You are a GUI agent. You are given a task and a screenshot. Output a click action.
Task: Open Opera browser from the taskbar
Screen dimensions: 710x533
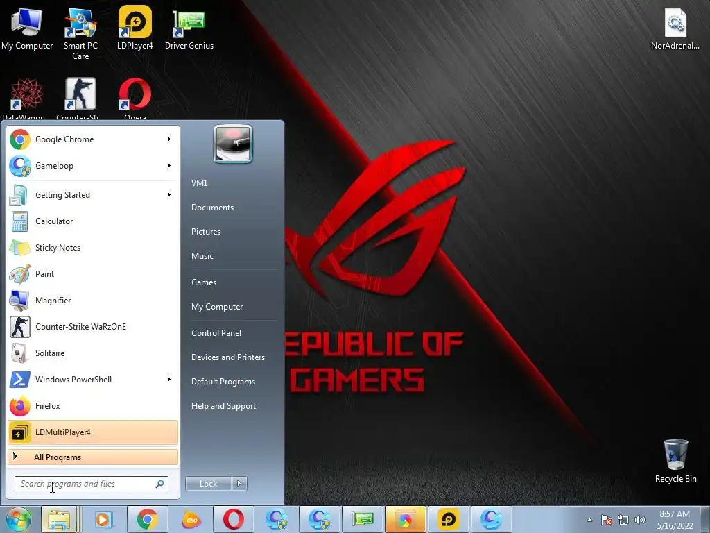[x=233, y=519]
